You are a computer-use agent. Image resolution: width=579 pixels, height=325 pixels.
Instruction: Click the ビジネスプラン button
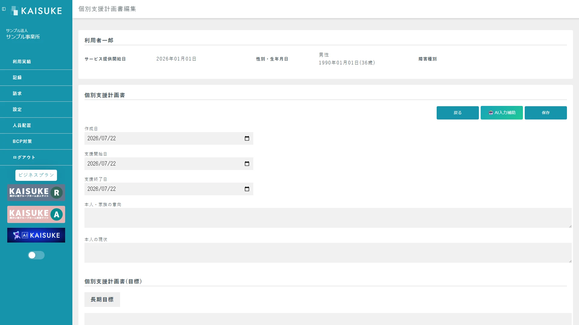[x=36, y=175]
